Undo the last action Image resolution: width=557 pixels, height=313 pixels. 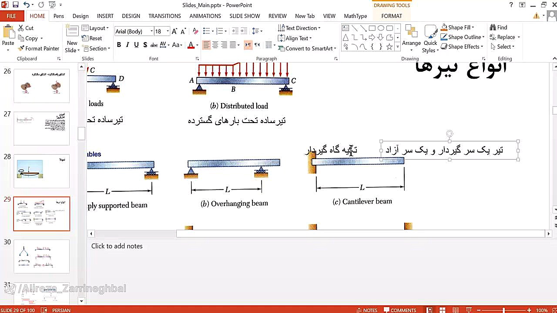point(27,5)
